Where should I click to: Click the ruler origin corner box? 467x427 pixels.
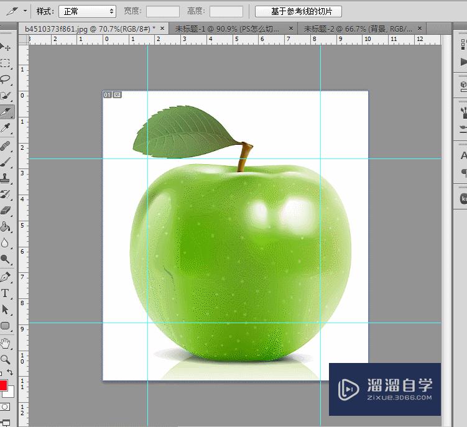click(24, 40)
